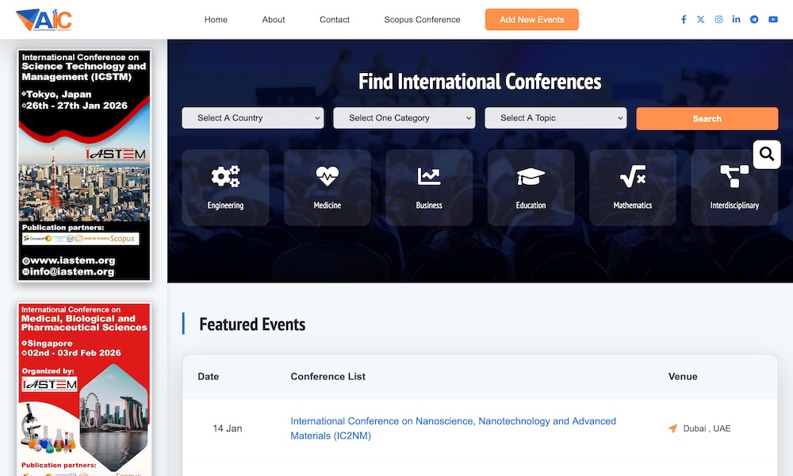Open the Select A Topic dropdown
The width and height of the screenshot is (793, 476).
555,117
